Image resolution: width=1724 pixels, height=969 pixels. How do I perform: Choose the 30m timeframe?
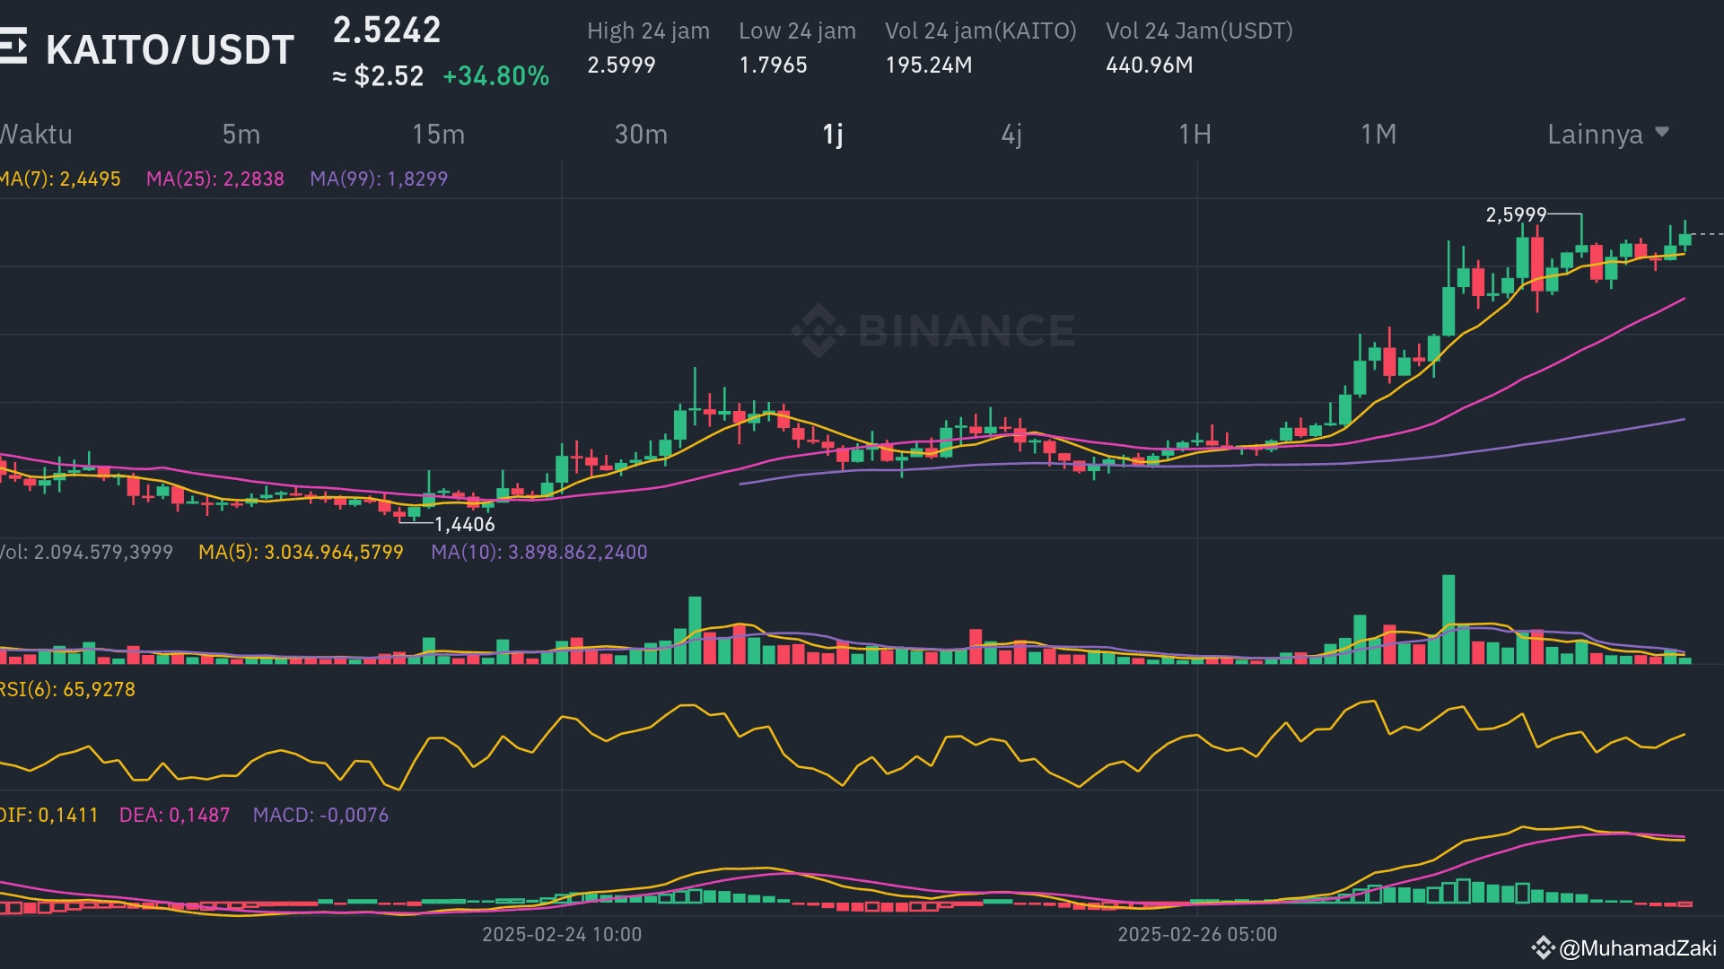[x=640, y=135]
